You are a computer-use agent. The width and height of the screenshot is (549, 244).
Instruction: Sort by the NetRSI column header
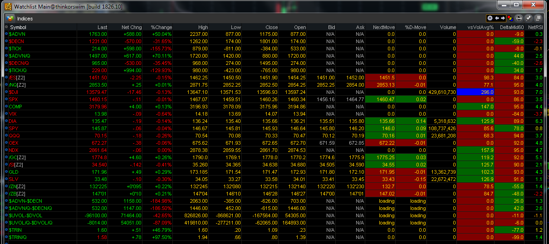coord(535,27)
